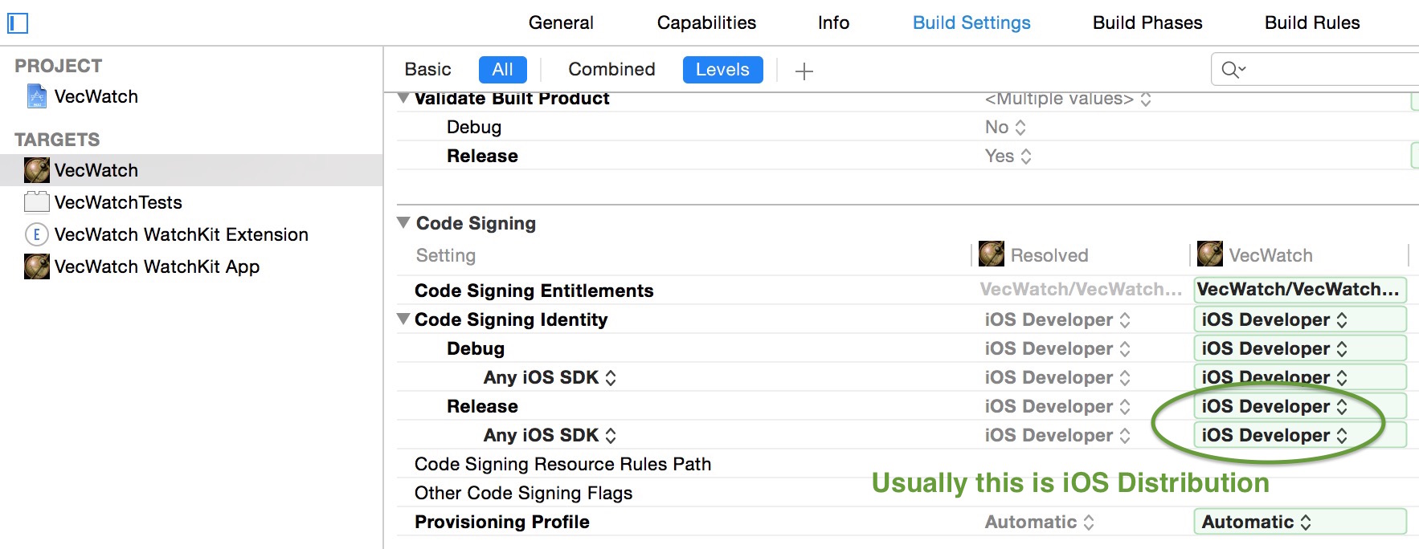The image size is (1419, 549).
Task: Click the VecWatch project file icon
Action: 37,96
